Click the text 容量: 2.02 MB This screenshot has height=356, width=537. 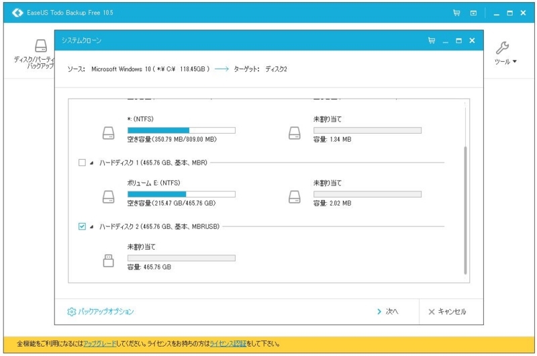(x=332, y=203)
